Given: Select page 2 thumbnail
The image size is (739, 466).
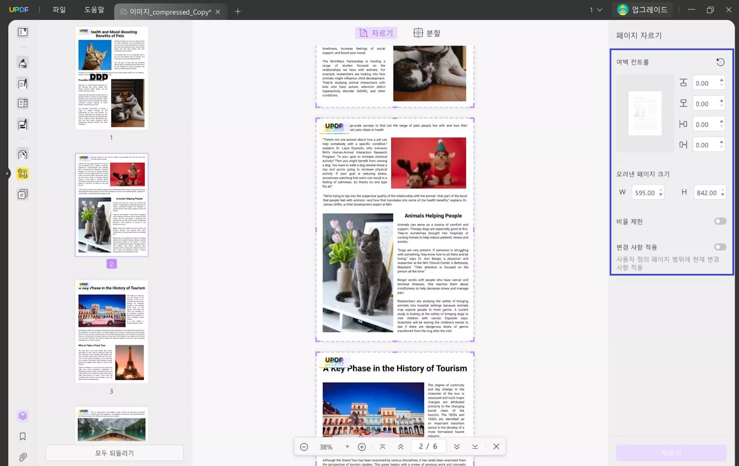Looking at the screenshot, I should (112, 205).
